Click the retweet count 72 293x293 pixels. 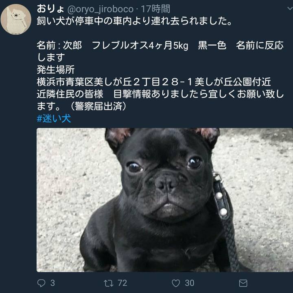122,283
